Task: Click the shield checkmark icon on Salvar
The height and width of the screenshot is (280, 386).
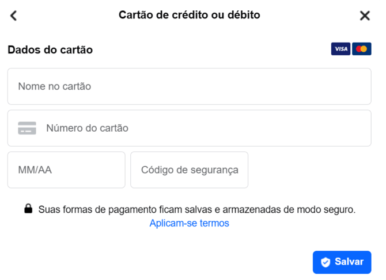Action: coord(326,262)
